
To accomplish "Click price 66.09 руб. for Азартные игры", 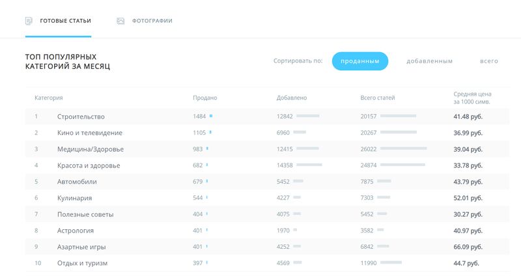I will (468, 247).
